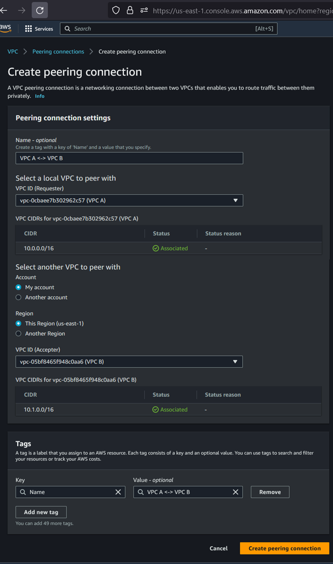Clear the tag Key field with X
The height and width of the screenshot is (564, 333).
coord(118,492)
